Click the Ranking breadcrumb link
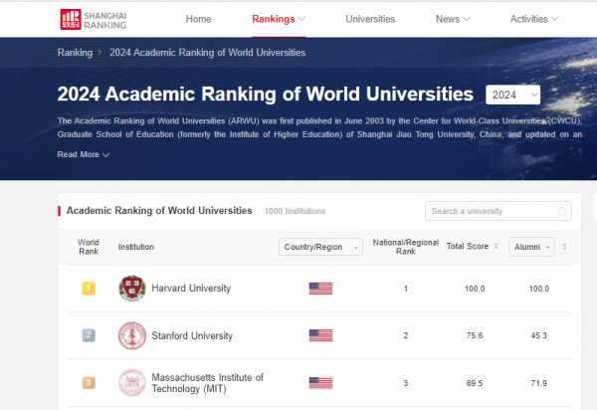This screenshot has height=410, width=597. coord(75,52)
